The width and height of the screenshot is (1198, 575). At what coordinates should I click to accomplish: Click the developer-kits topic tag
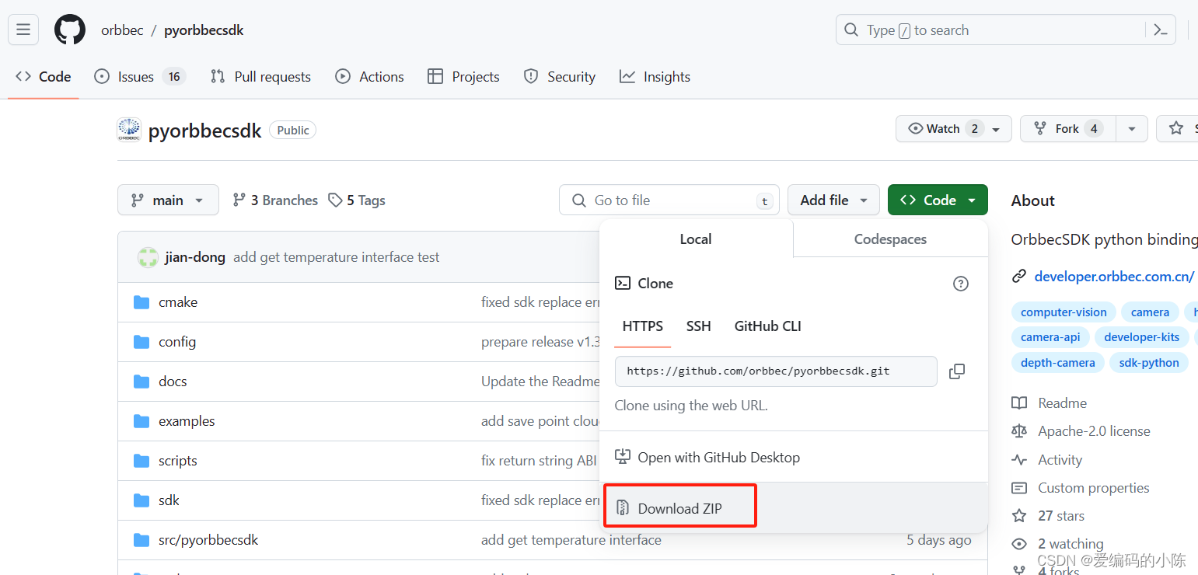(x=1141, y=337)
